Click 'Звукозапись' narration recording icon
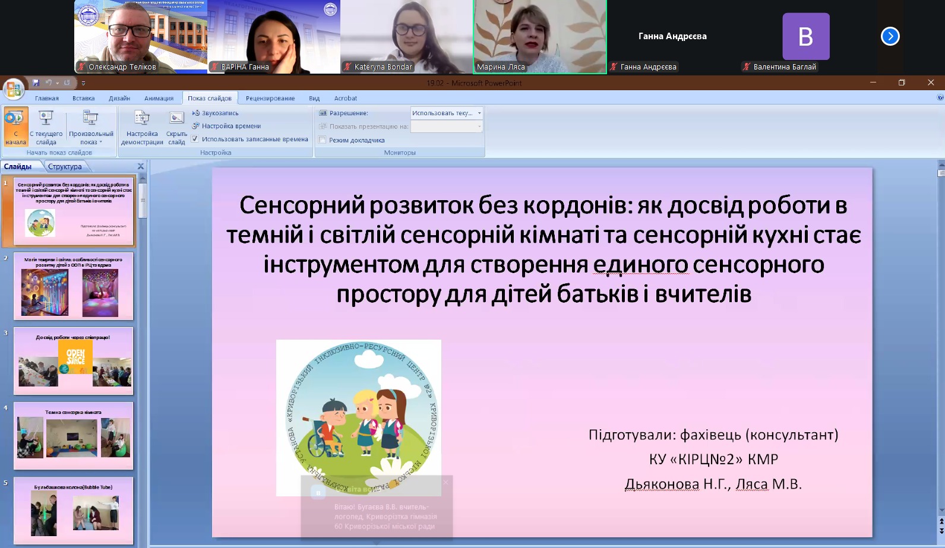This screenshot has height=548, width=945. [196, 113]
